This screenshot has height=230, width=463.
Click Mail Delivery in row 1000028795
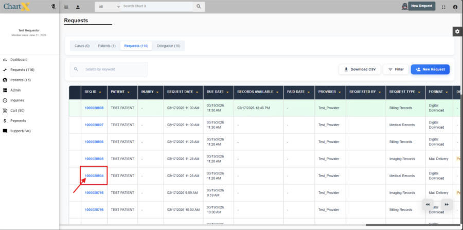(438, 193)
